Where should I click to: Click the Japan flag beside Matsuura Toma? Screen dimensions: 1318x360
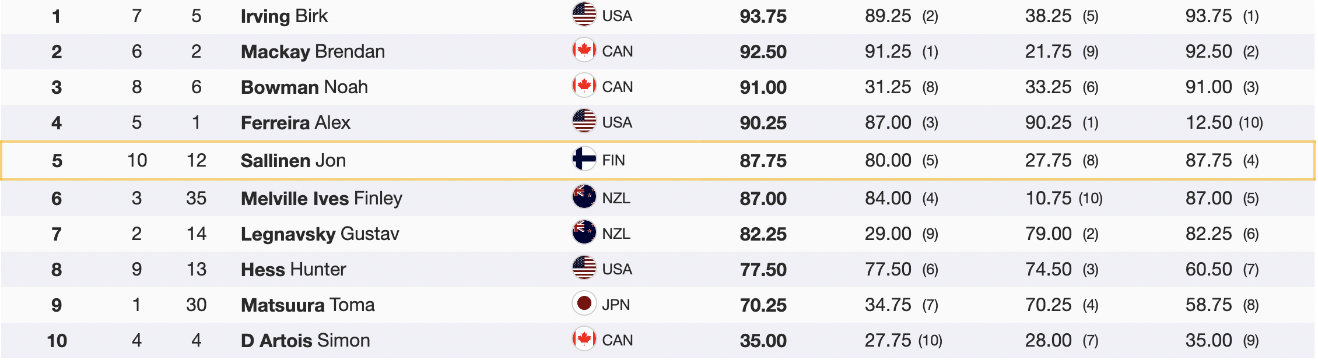click(x=584, y=303)
